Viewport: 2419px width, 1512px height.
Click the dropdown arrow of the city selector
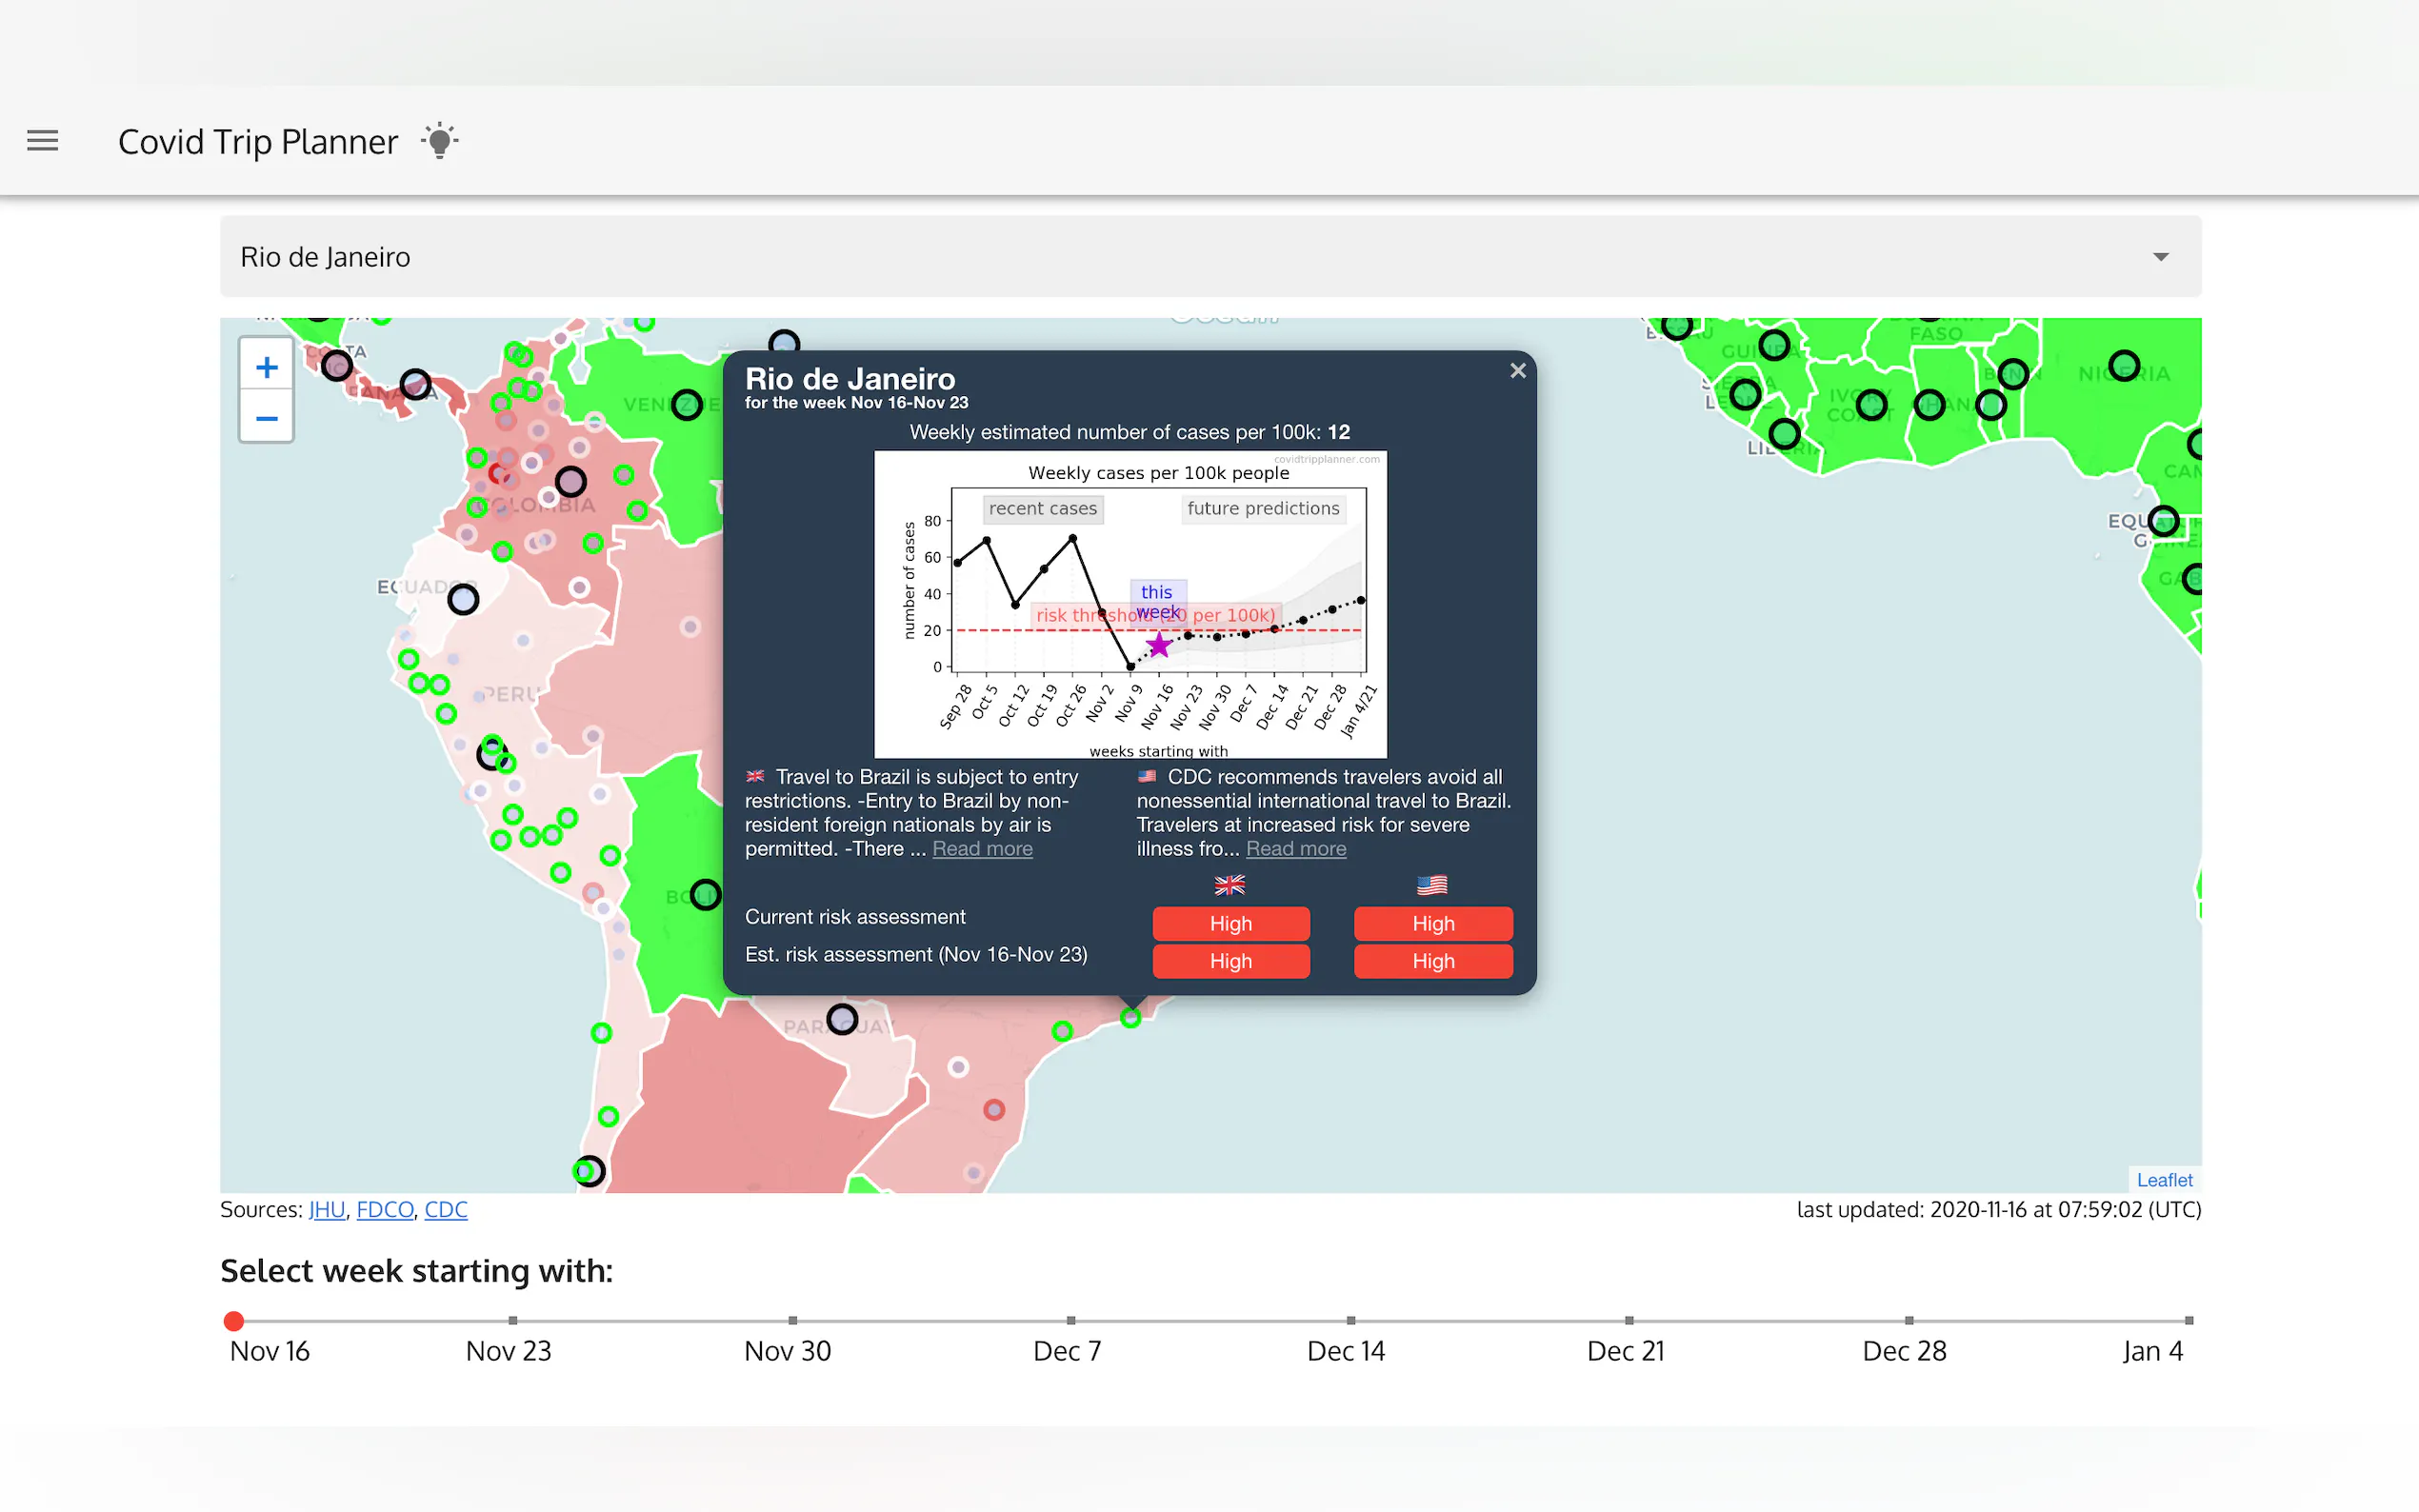click(2160, 257)
